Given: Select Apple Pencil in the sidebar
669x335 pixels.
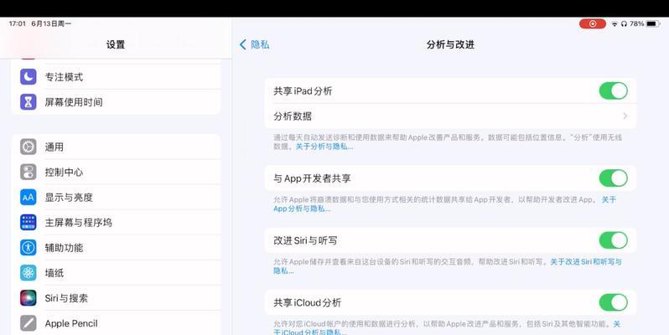Looking at the screenshot, I should pyautogui.click(x=116, y=323).
